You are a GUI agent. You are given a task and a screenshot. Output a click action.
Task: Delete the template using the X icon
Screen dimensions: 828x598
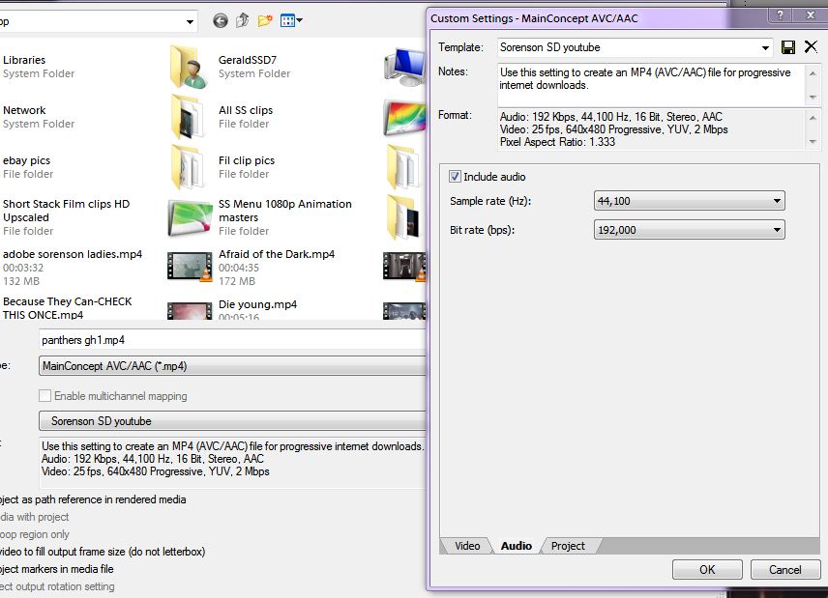[811, 47]
